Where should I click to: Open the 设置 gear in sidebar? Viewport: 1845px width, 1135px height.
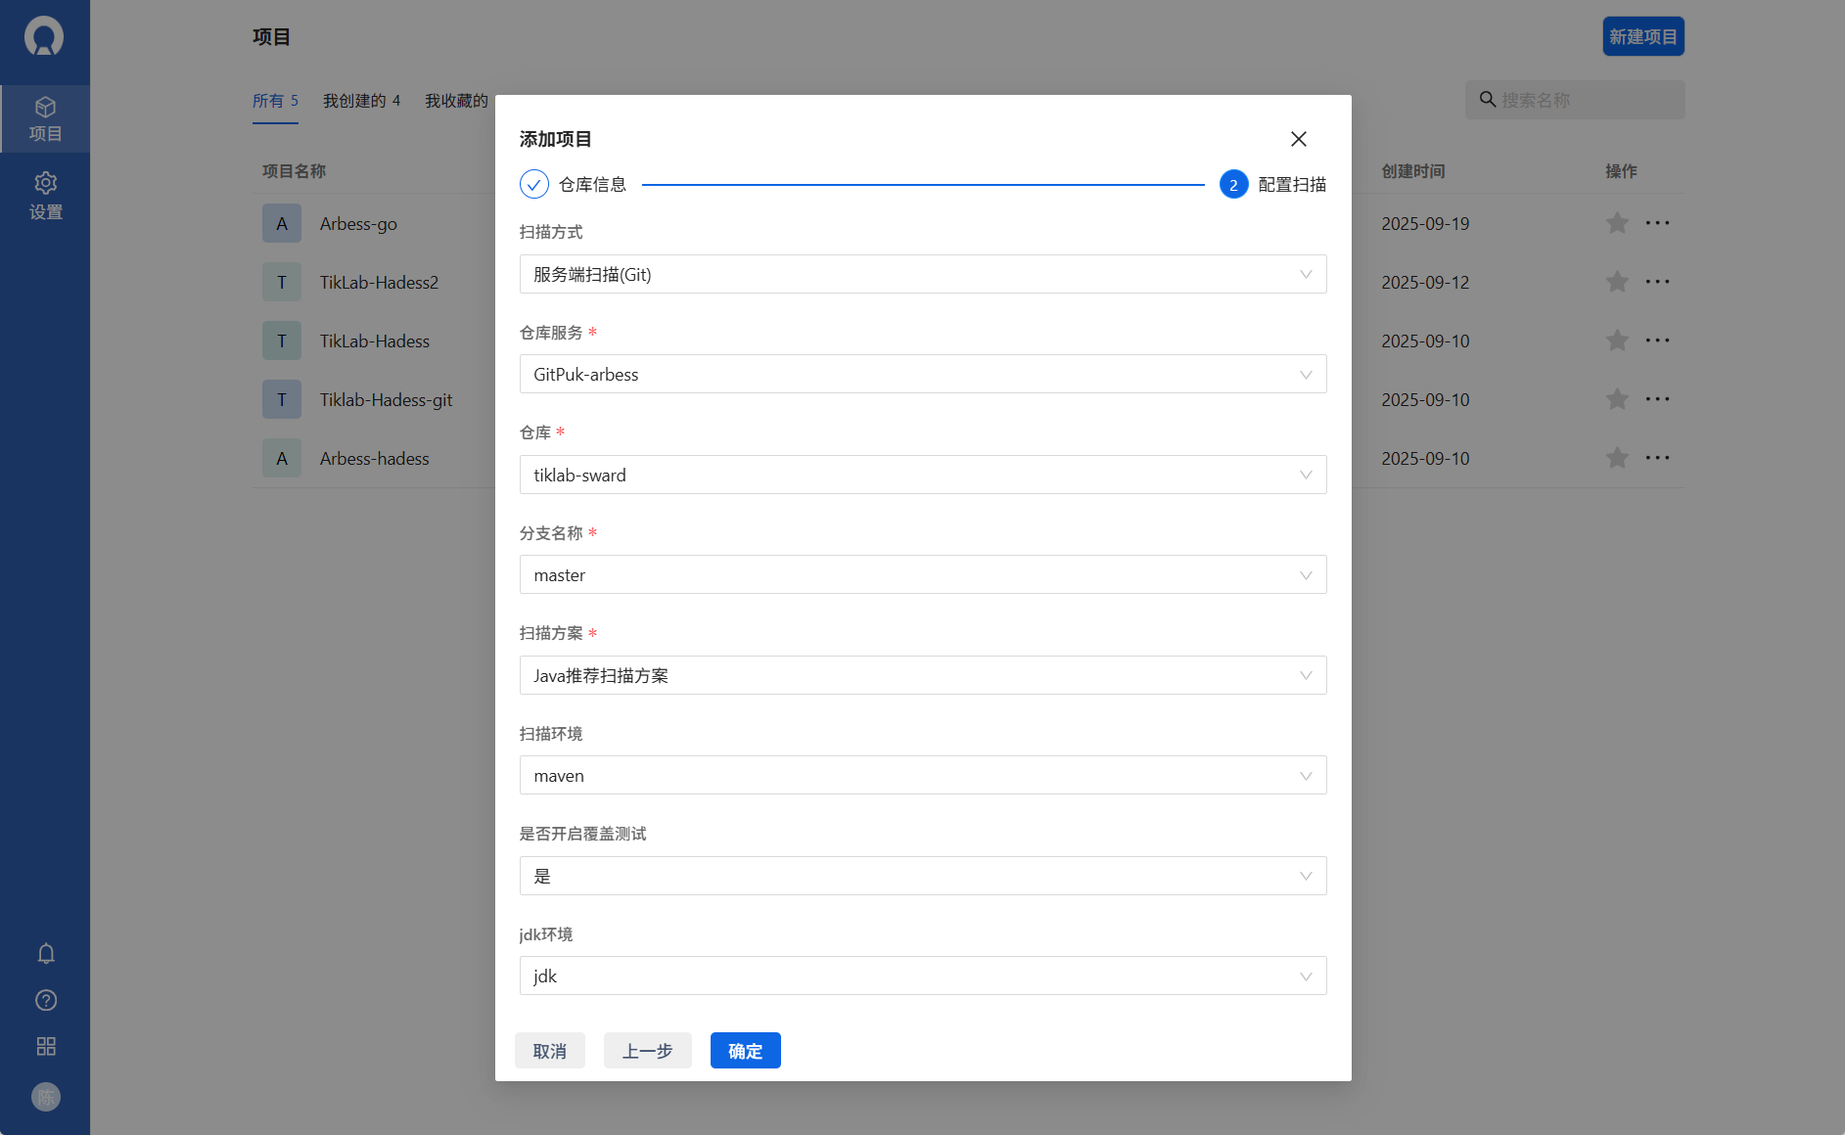tap(45, 196)
